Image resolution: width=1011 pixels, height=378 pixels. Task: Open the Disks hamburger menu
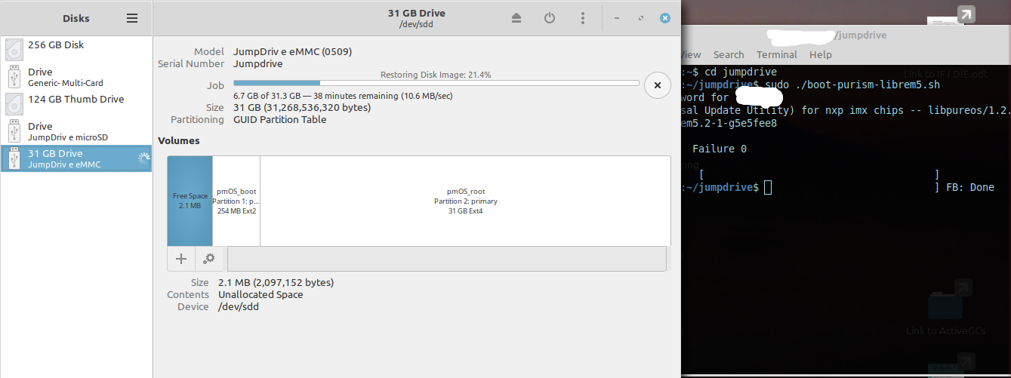tap(132, 18)
